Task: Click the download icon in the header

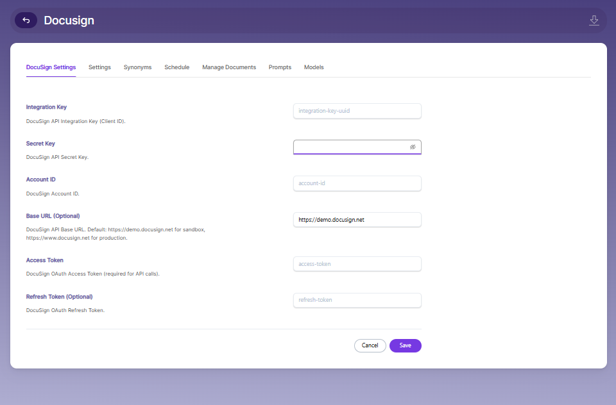Action: (594, 21)
